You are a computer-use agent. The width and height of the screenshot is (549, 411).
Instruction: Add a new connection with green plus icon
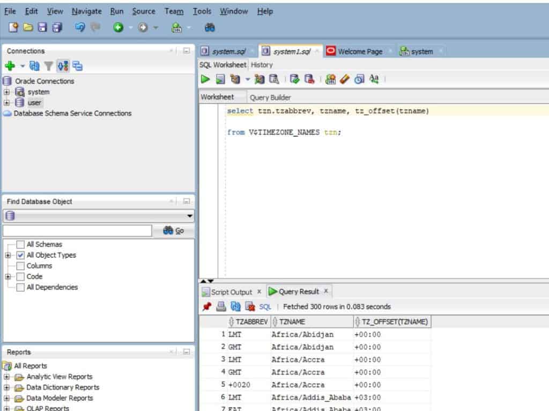(x=9, y=64)
